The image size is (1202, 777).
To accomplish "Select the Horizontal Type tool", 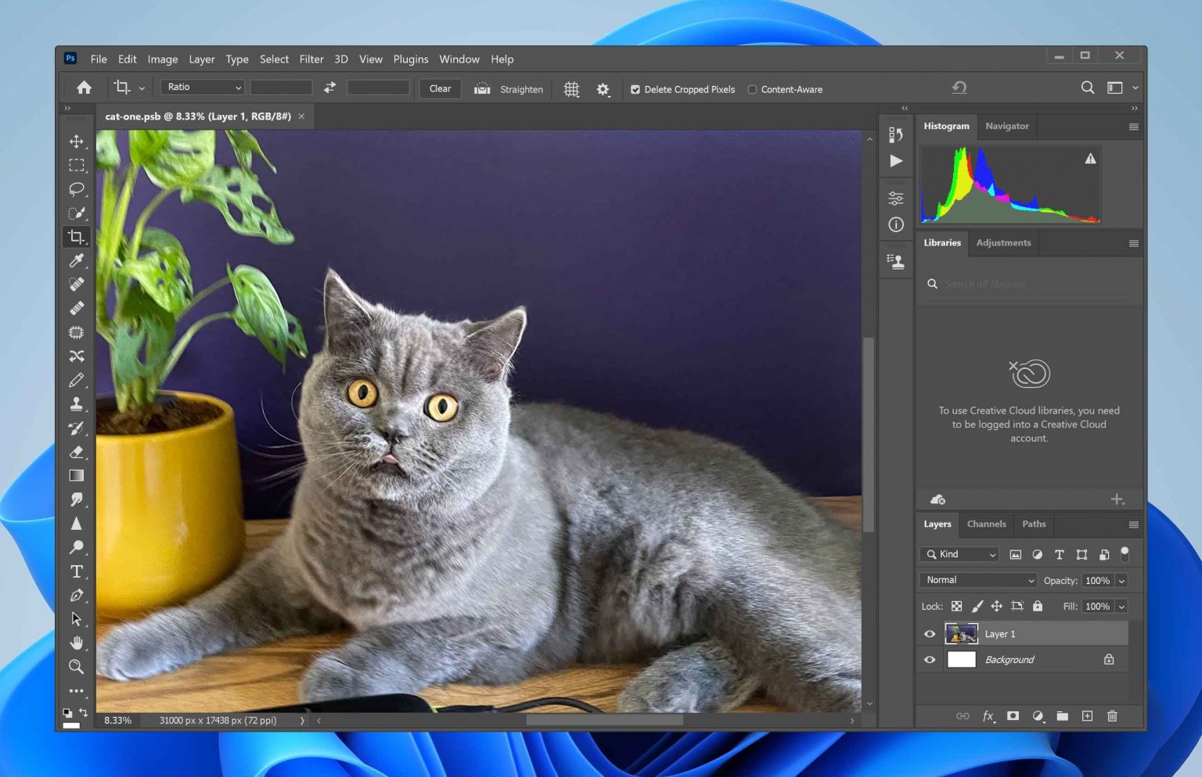I will coord(76,571).
